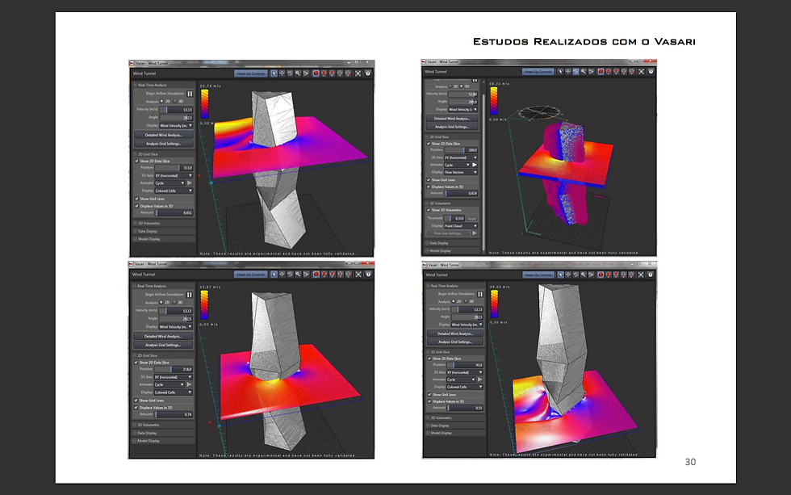Viewport: 791px width, 495px height.
Task: Pick zoom magnifier in 55,79 m/s window
Action: pyautogui.click(x=298, y=73)
